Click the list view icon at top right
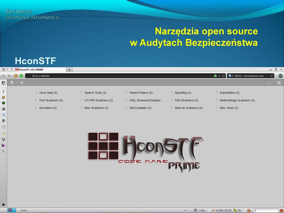The image size is (284, 213). point(279,83)
